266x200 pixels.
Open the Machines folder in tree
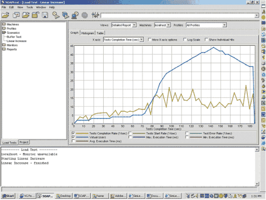(x=12, y=24)
